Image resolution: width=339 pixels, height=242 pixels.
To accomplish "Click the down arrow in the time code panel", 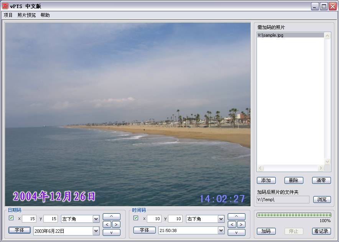I will tap(237, 232).
